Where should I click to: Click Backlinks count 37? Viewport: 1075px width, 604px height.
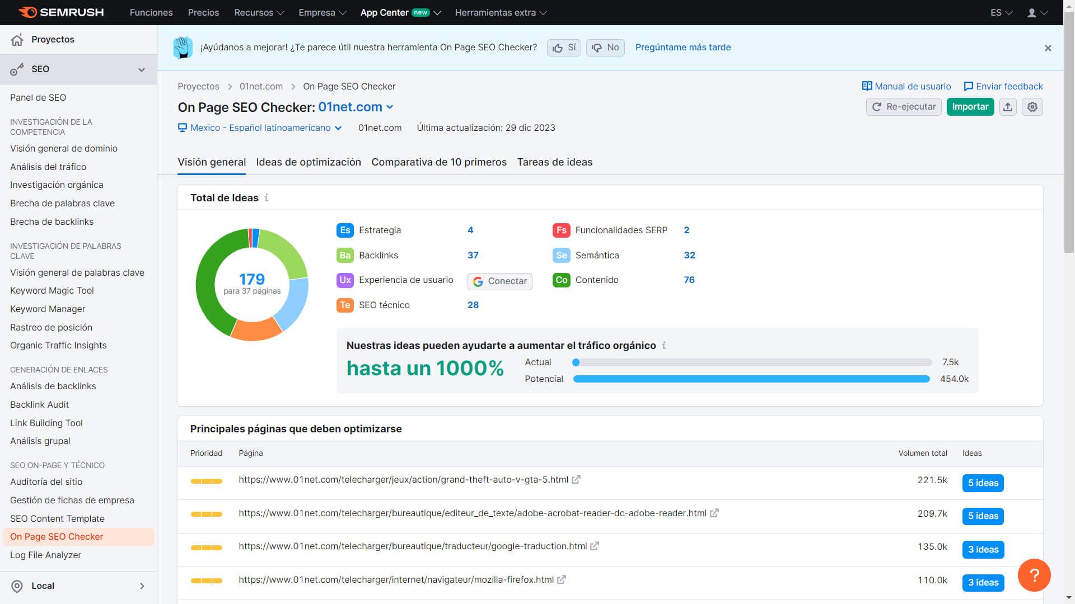click(473, 256)
